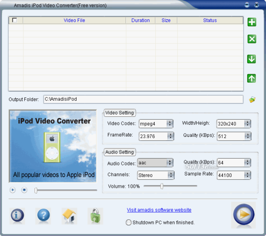Click the Size column header

(166, 20)
